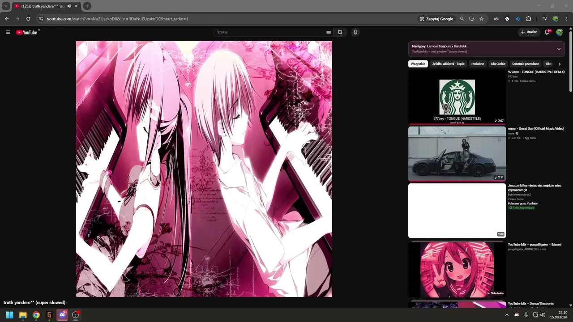Click the Zapytaj Google button
The width and height of the screenshot is (573, 322).
(x=436, y=19)
